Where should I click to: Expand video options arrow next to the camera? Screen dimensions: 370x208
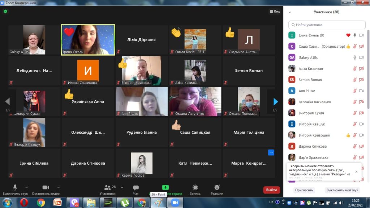pyautogui.click(x=59, y=187)
